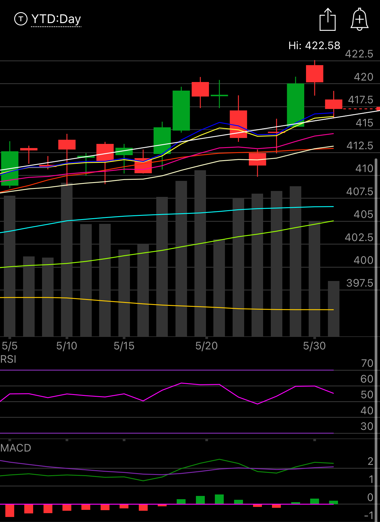Tap the red current-price marker on the axis
Screen dimensions: 380x522
(x=378, y=109)
